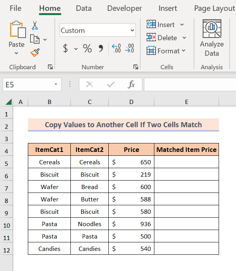Select Candies cell in ItemCat1 column
The width and height of the screenshot is (236, 271).
point(49,249)
